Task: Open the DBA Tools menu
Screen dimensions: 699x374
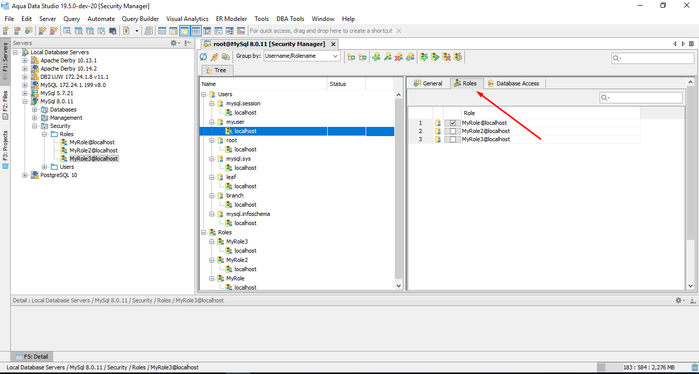Action: tap(290, 18)
